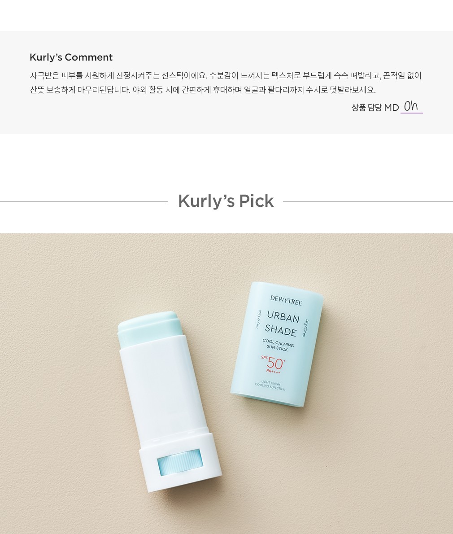Click the divider line right of Kurly's Pick

368,201
